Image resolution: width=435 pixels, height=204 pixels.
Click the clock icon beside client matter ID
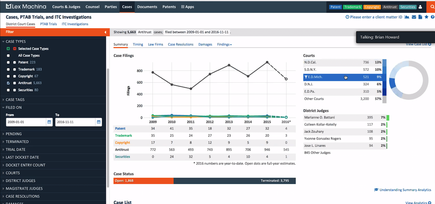click(347, 17)
